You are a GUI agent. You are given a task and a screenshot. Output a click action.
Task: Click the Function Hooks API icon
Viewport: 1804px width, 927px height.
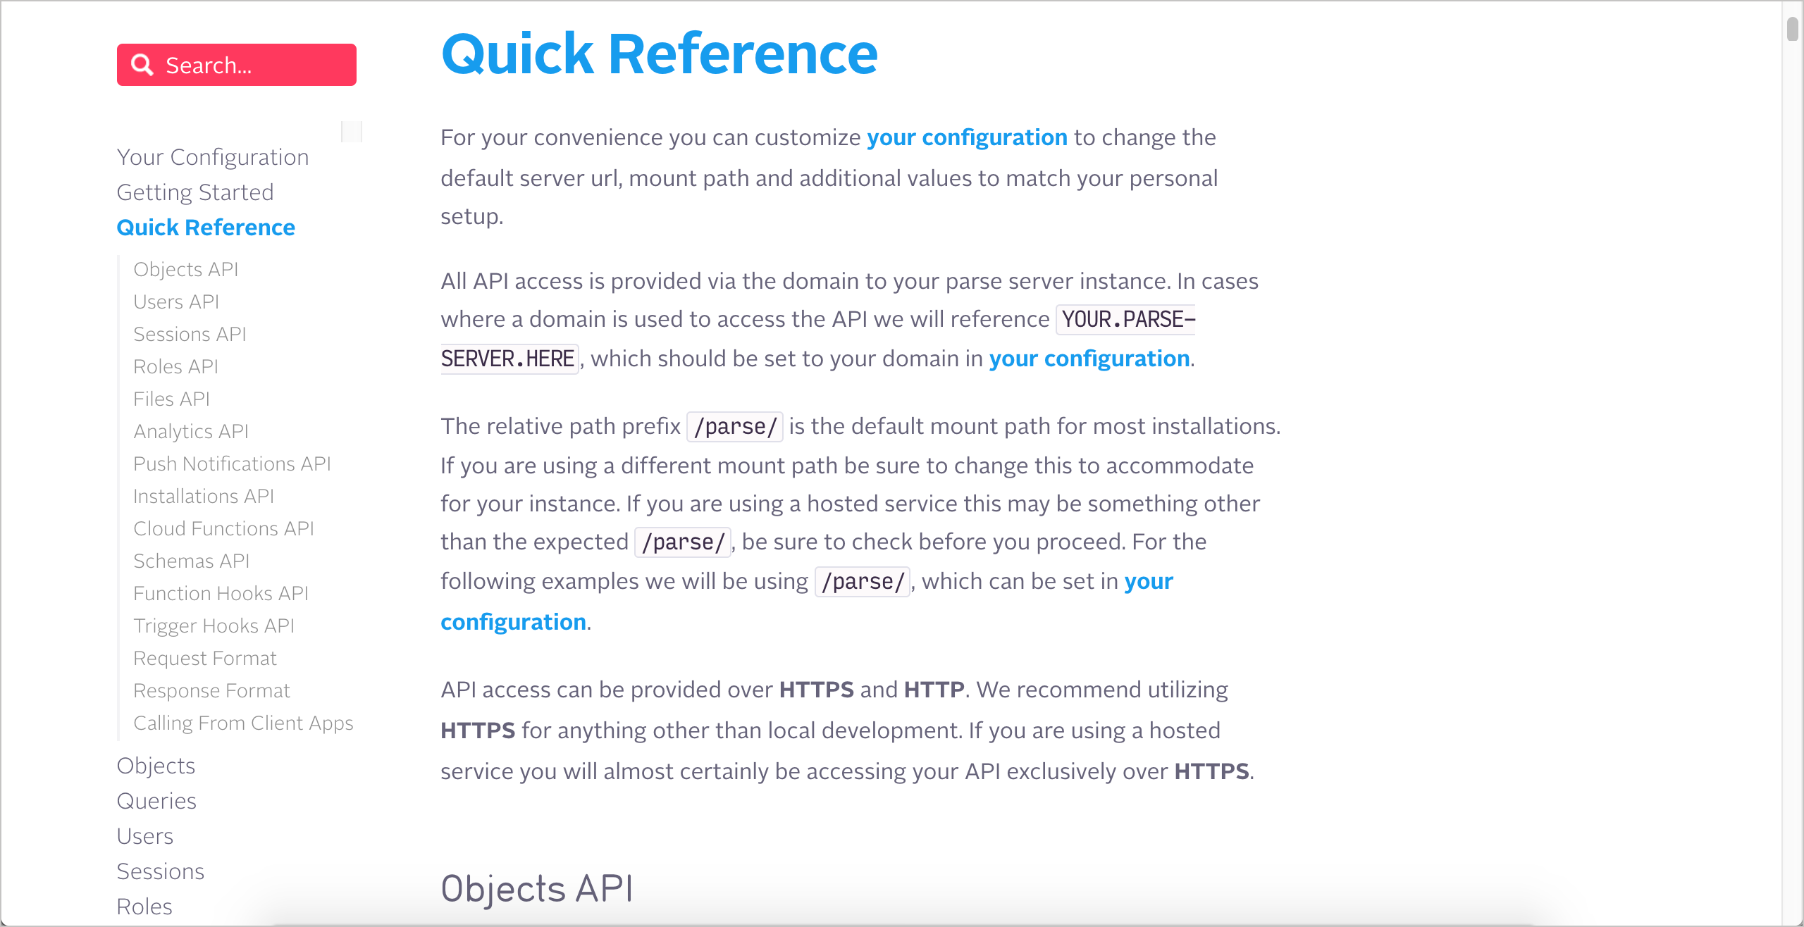click(221, 592)
